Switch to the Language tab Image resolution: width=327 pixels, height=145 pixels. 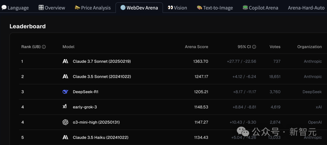coord(15,8)
